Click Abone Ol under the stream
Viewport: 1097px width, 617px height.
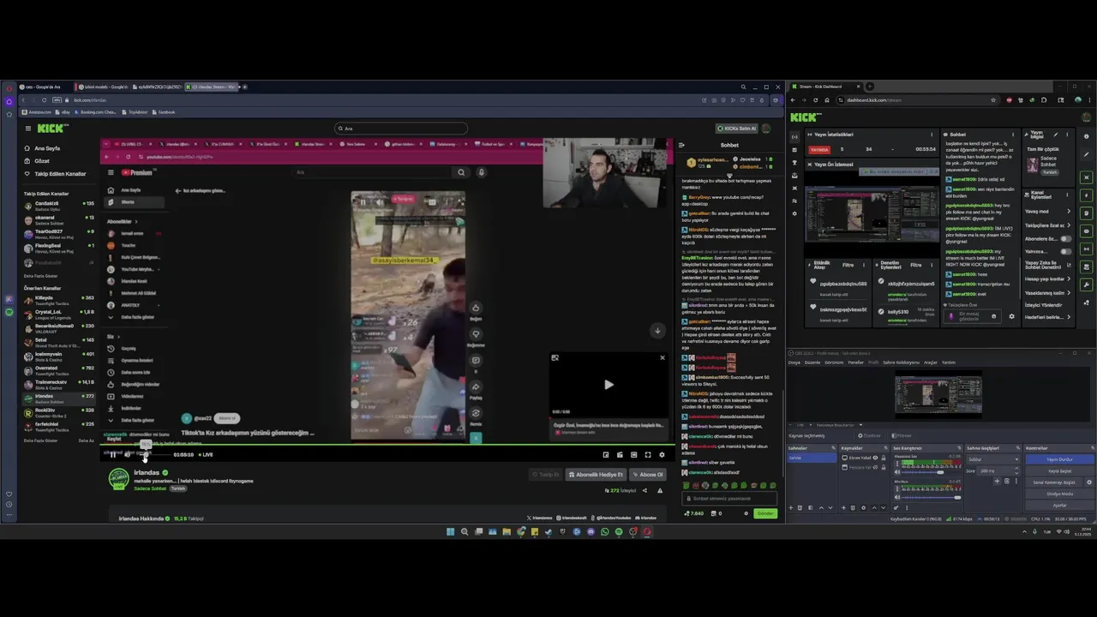click(x=648, y=475)
